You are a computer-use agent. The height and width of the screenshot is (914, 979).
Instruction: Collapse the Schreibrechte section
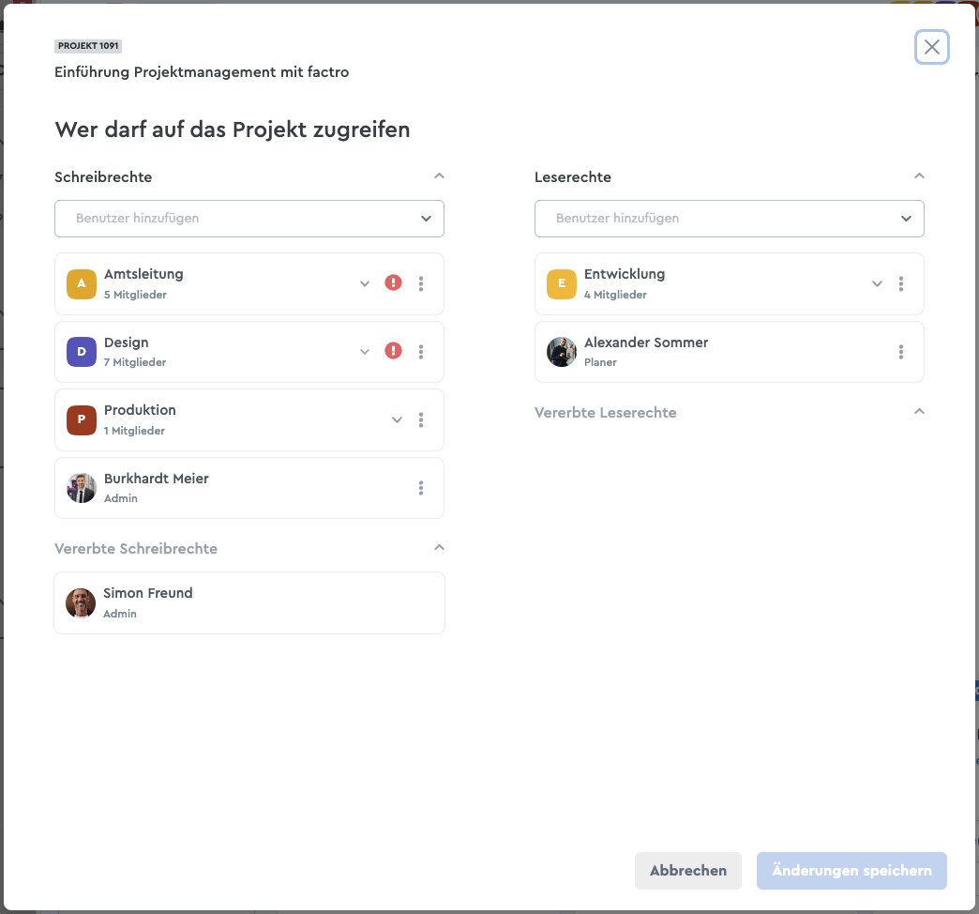click(439, 176)
